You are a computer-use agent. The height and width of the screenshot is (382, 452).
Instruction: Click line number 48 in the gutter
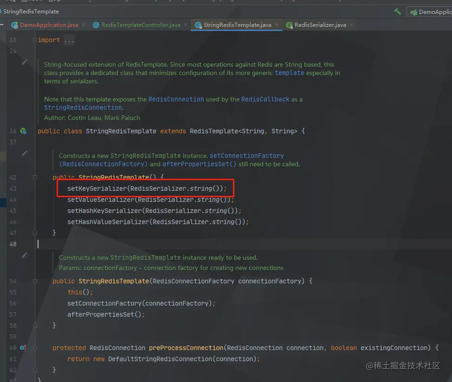click(x=13, y=244)
